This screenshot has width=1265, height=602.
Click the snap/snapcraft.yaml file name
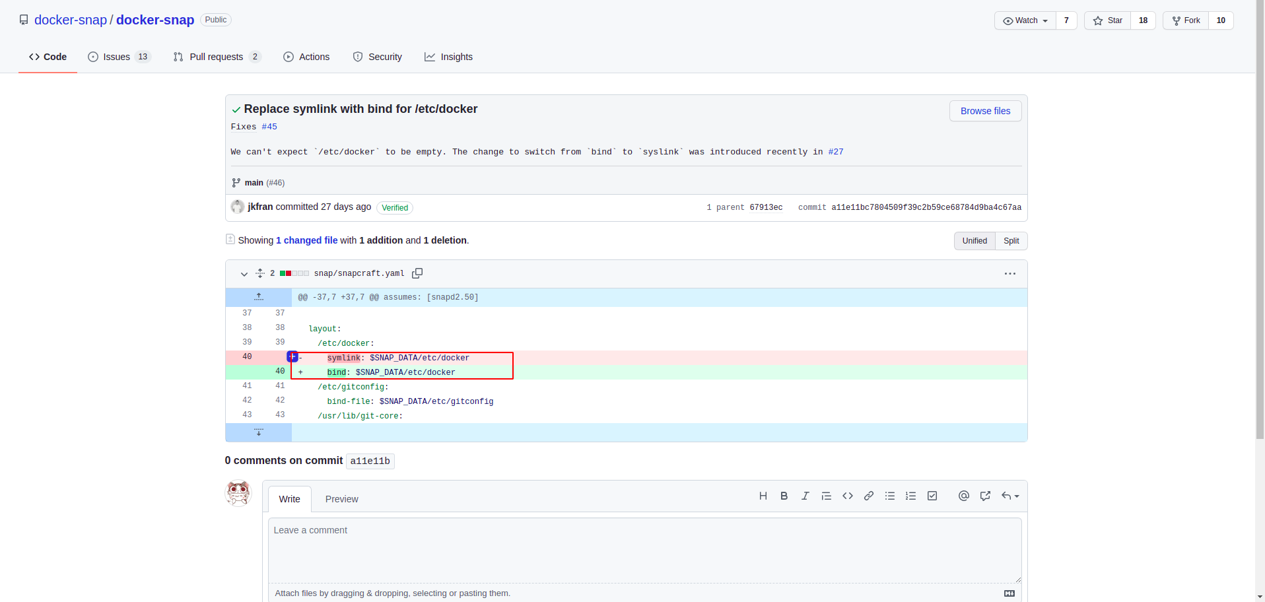pyautogui.click(x=359, y=273)
